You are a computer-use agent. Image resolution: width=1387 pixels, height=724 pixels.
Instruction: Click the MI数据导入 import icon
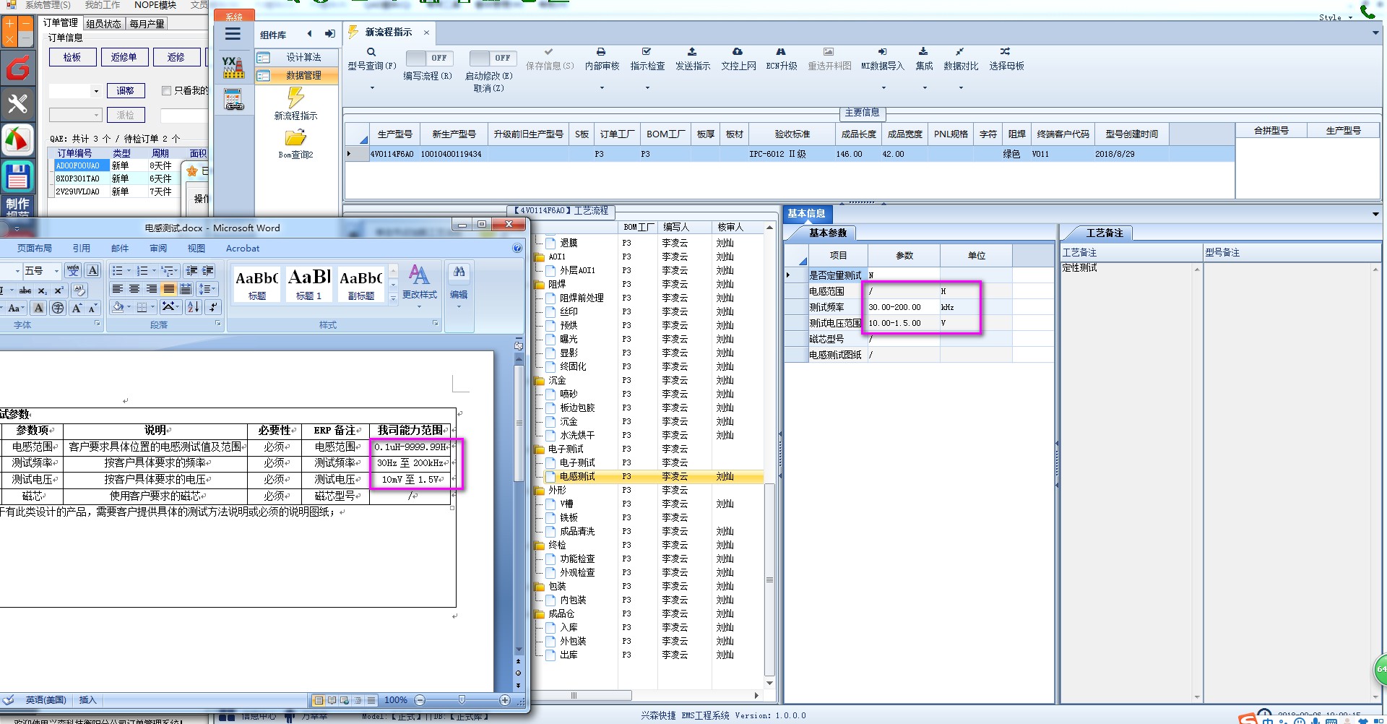click(x=882, y=52)
